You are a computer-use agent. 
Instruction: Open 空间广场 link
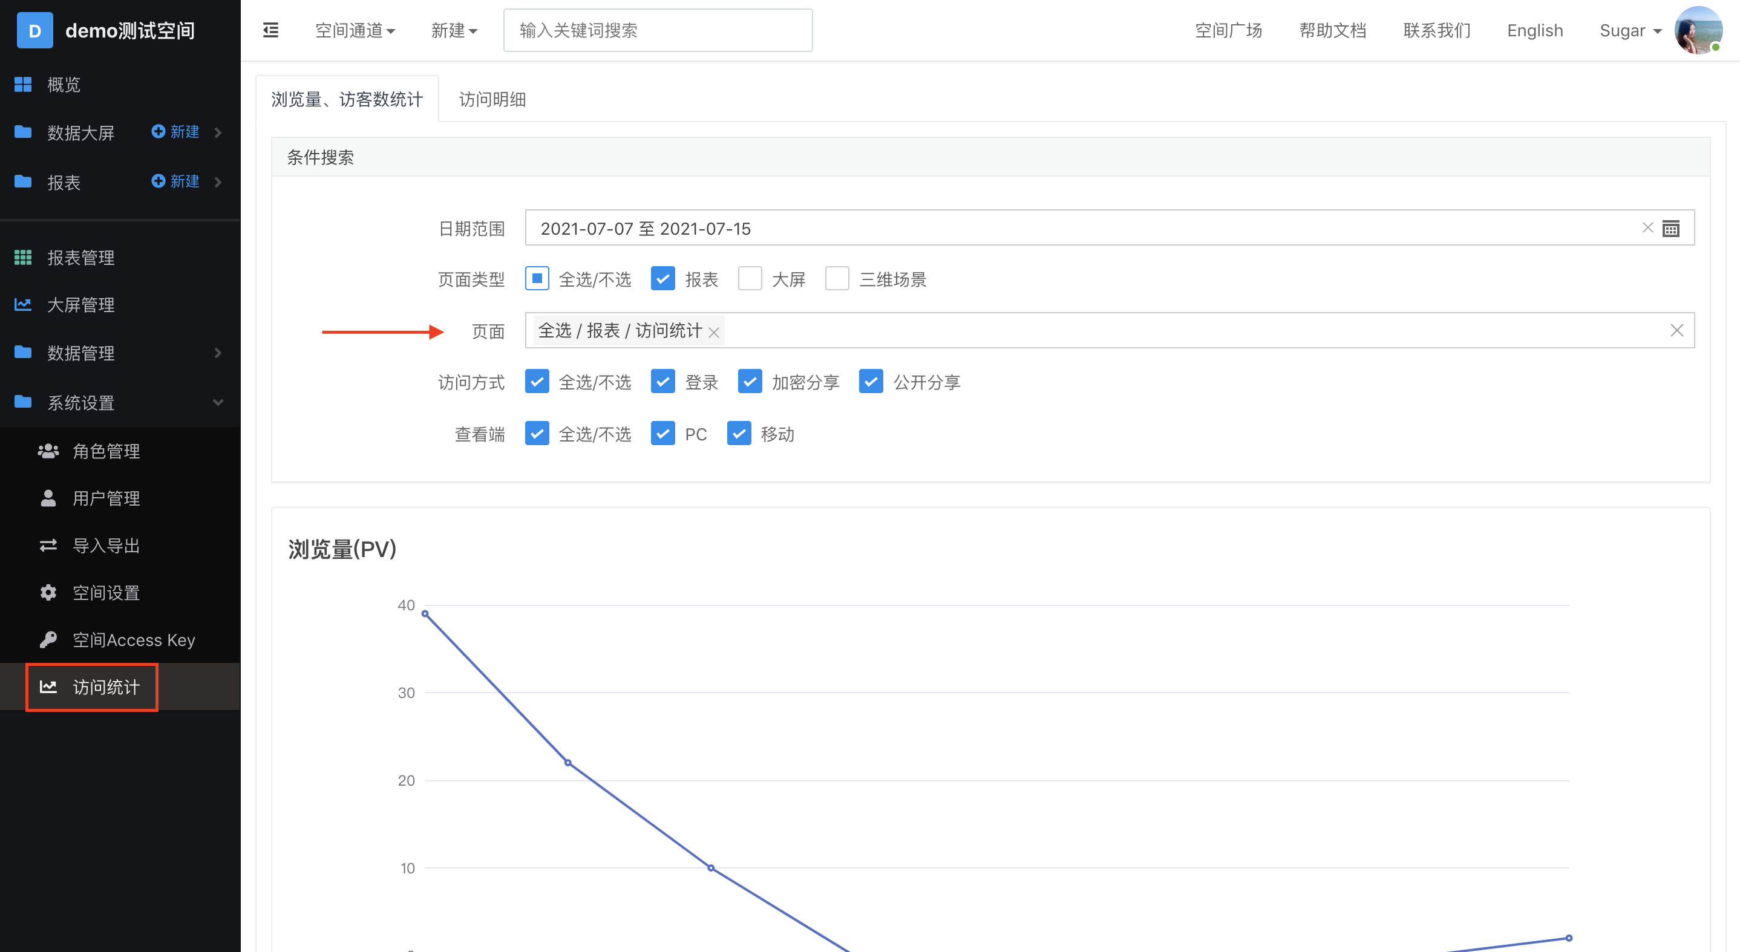coord(1229,30)
